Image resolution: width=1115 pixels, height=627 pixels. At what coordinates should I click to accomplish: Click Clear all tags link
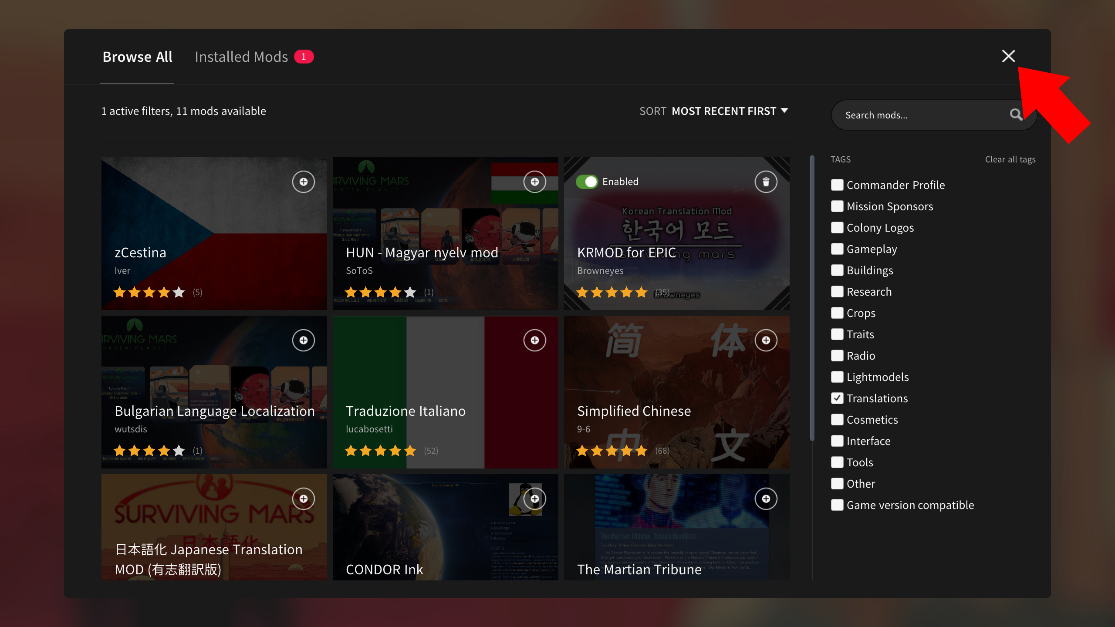pyautogui.click(x=1010, y=159)
